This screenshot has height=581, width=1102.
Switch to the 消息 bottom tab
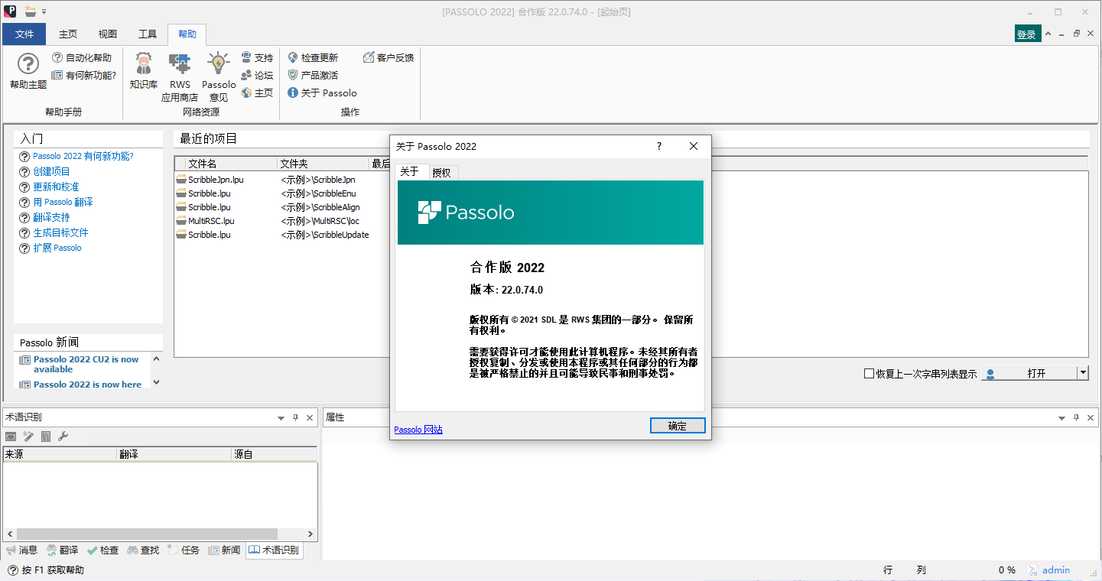pyautogui.click(x=21, y=550)
